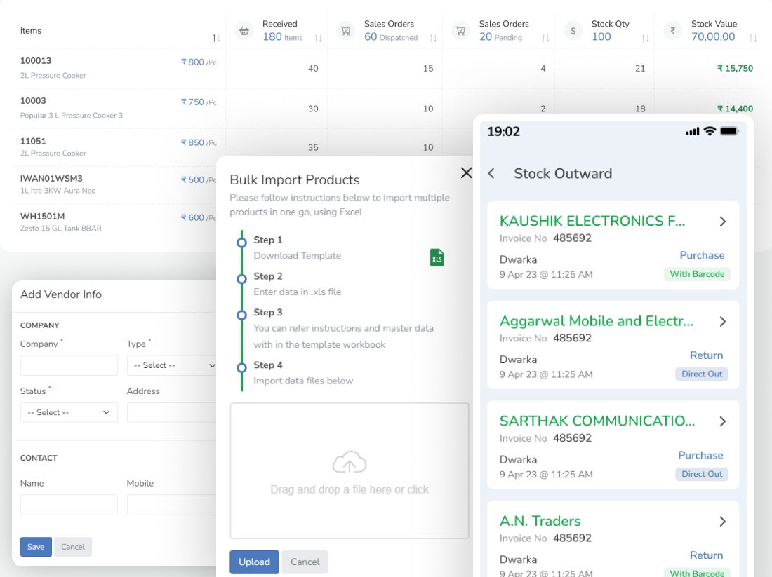772x577 pixels.
Task: Click the Received basket icon
Action: (244, 31)
